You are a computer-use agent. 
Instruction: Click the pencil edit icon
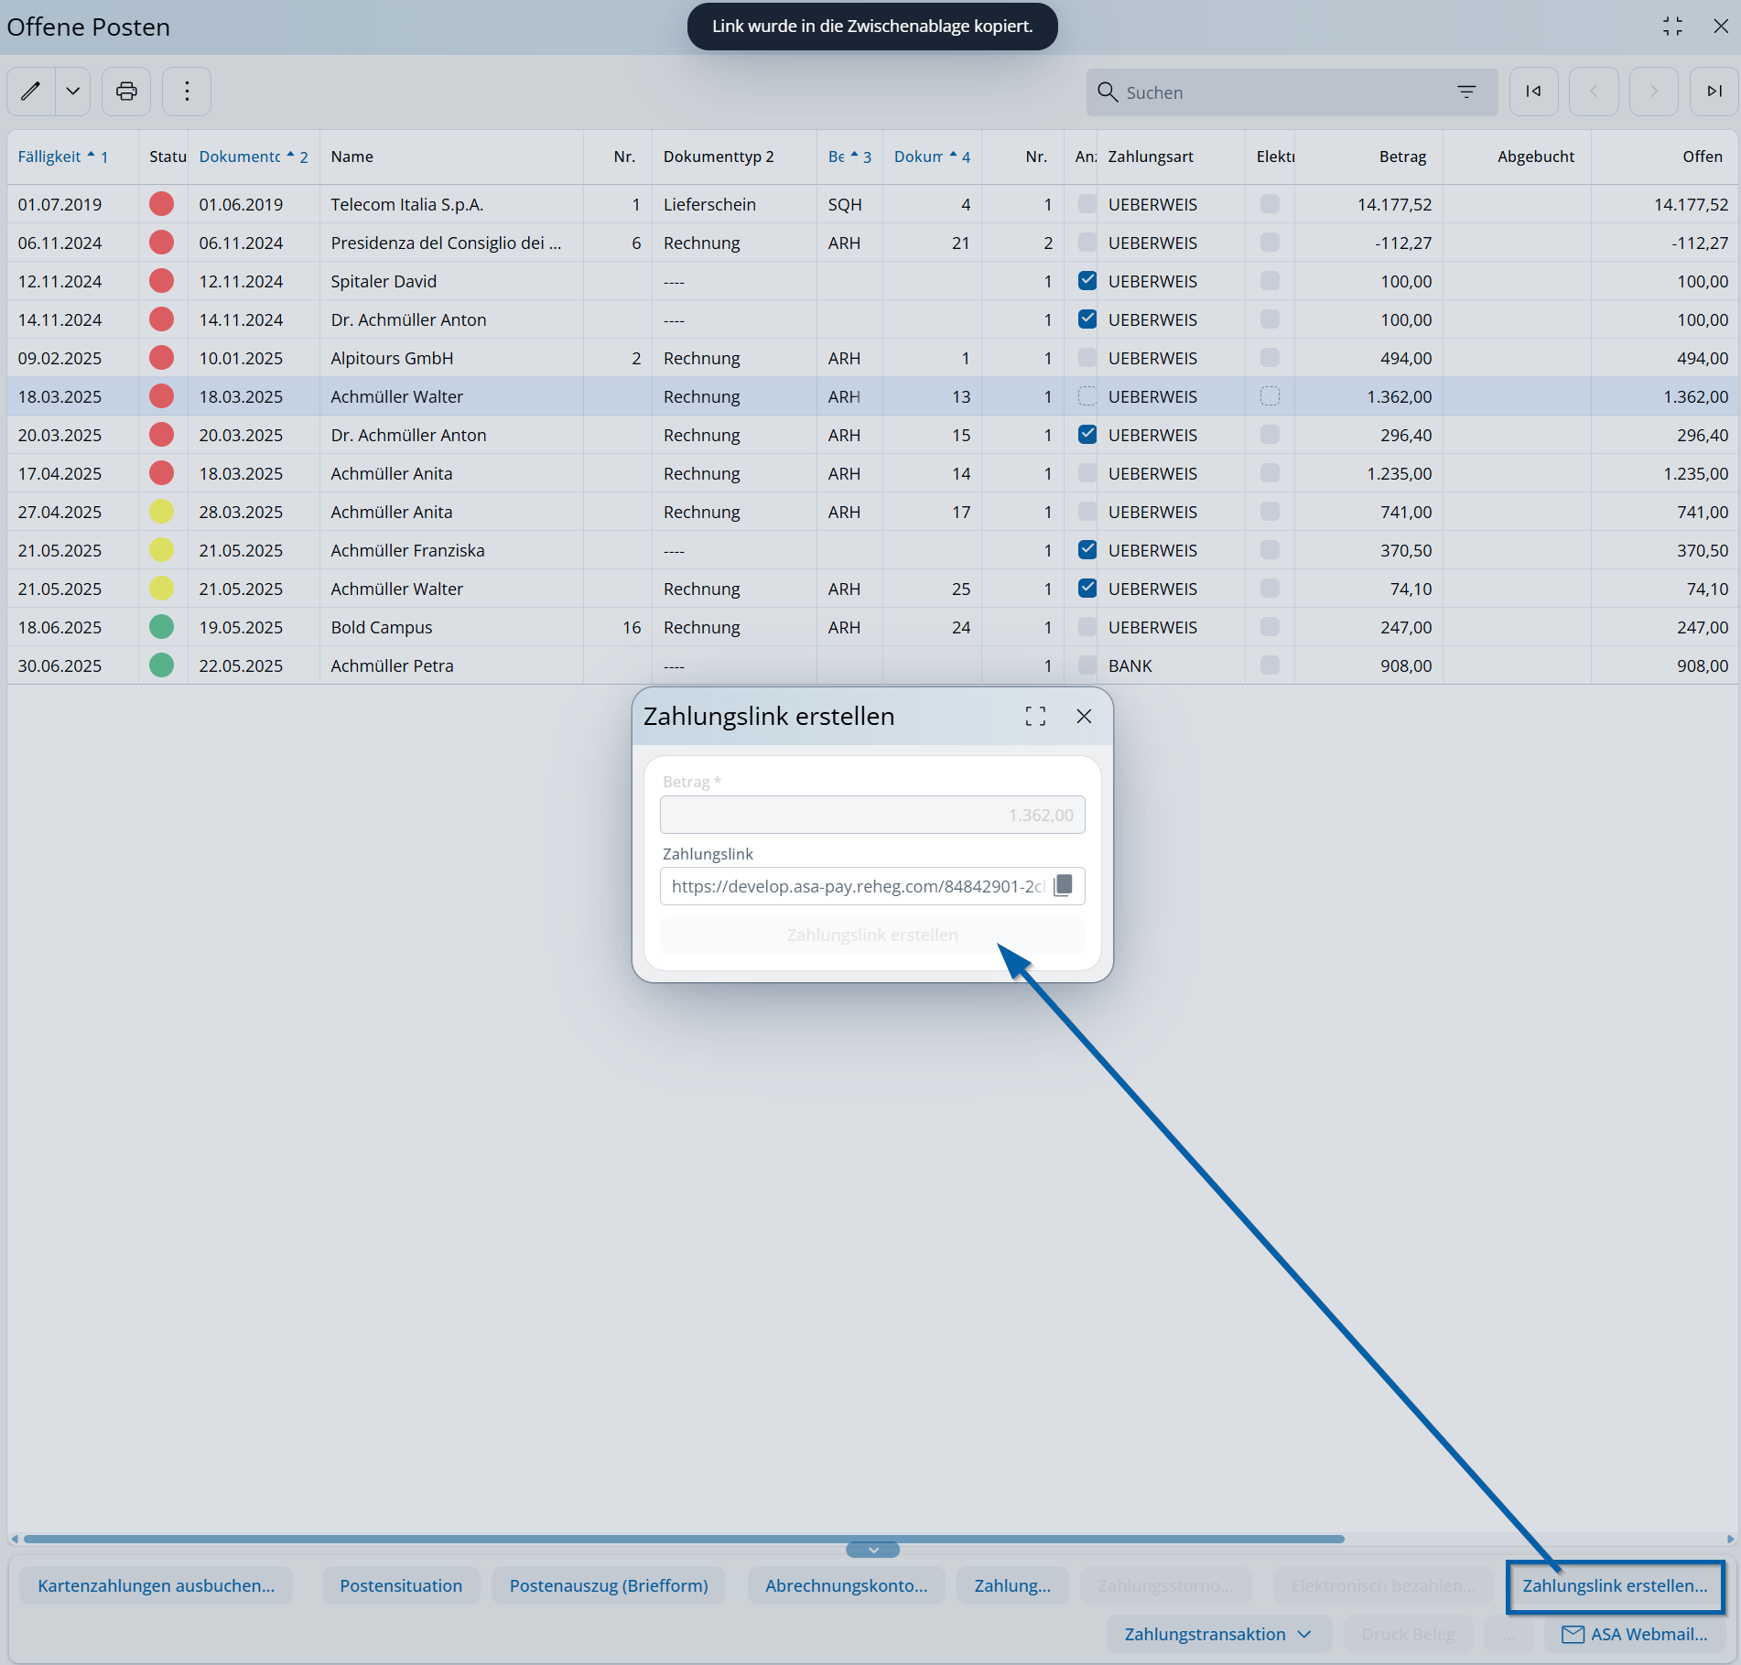pyautogui.click(x=31, y=92)
